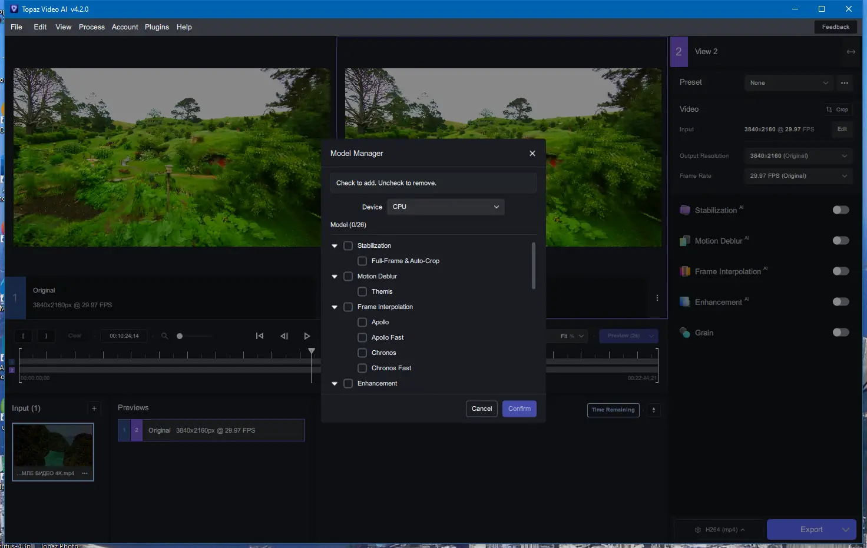The image size is (867, 548).
Task: Enable the Stabilization toggle switch
Action: pos(840,210)
